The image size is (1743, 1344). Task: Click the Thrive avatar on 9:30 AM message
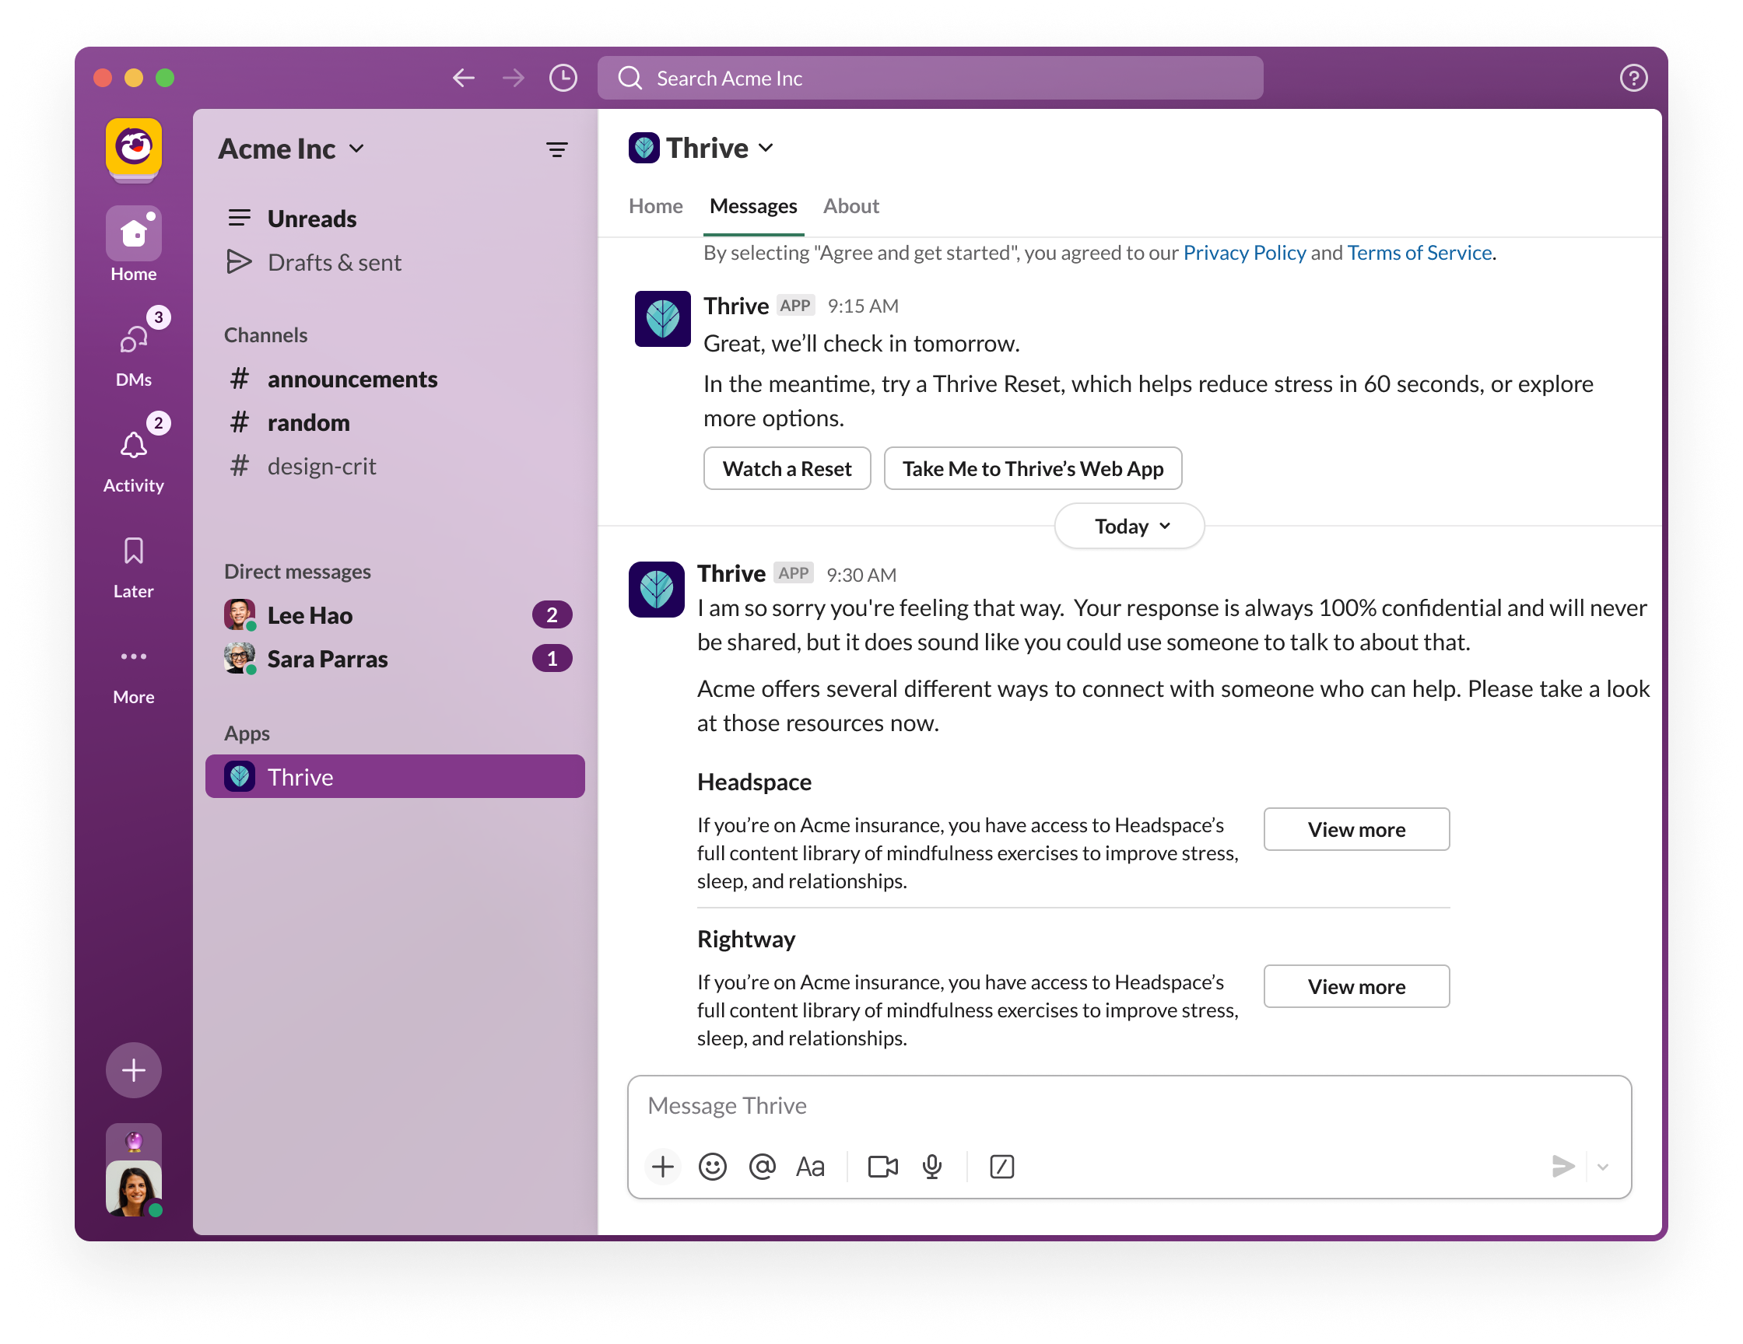[x=656, y=590]
